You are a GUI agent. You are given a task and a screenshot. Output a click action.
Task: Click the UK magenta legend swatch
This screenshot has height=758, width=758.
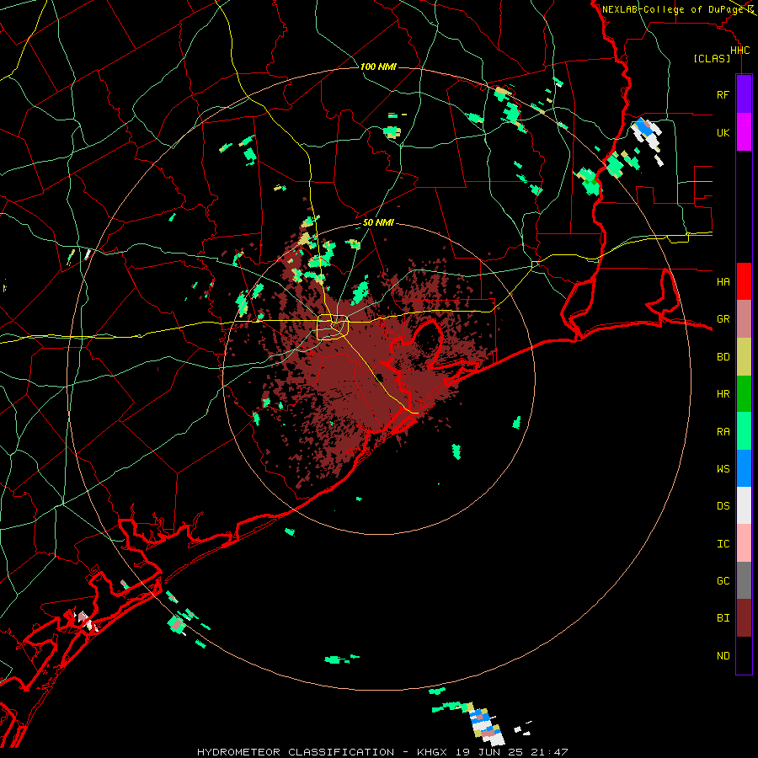click(744, 132)
